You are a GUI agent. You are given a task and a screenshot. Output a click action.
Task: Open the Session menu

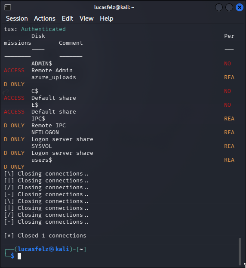click(x=17, y=18)
